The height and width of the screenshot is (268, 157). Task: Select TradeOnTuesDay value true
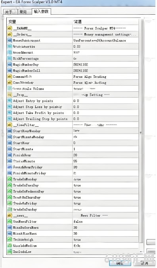[x=77, y=185]
